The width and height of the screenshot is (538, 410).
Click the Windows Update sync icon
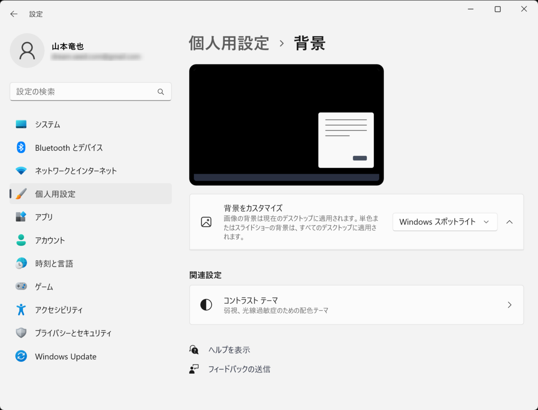click(21, 356)
